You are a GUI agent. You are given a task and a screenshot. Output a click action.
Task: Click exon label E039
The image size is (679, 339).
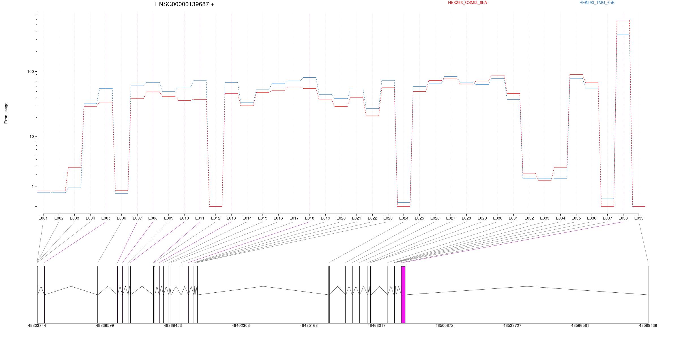[x=639, y=218]
